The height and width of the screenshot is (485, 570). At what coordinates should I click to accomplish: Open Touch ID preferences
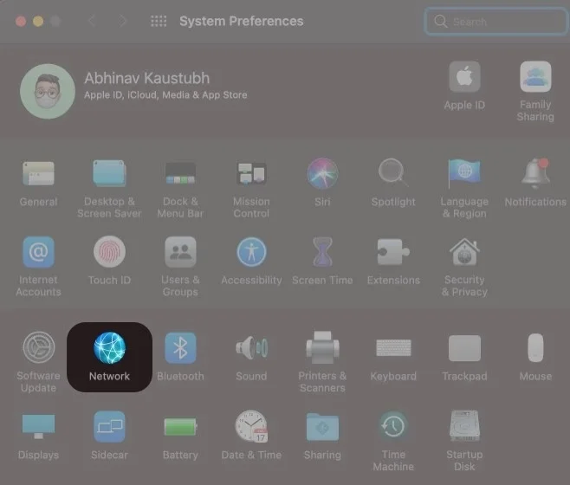coord(109,253)
